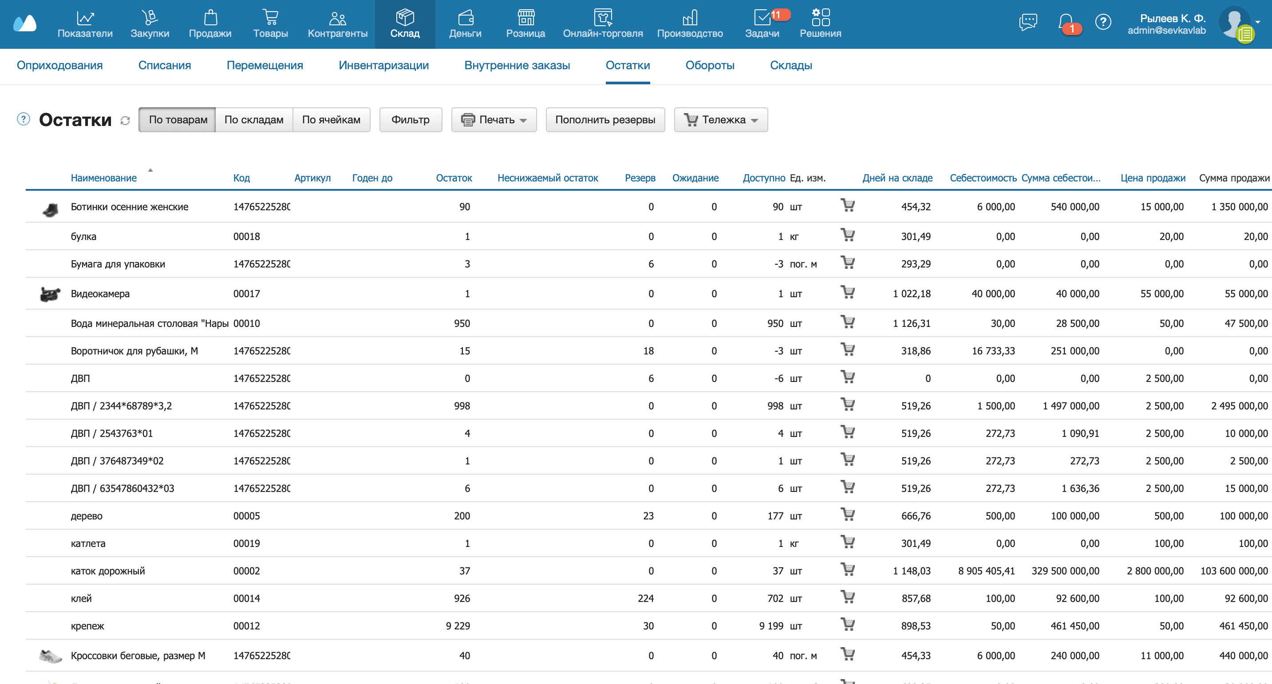This screenshot has height=684, width=1272.
Task: Open the chat messages panel
Action: tap(1028, 22)
